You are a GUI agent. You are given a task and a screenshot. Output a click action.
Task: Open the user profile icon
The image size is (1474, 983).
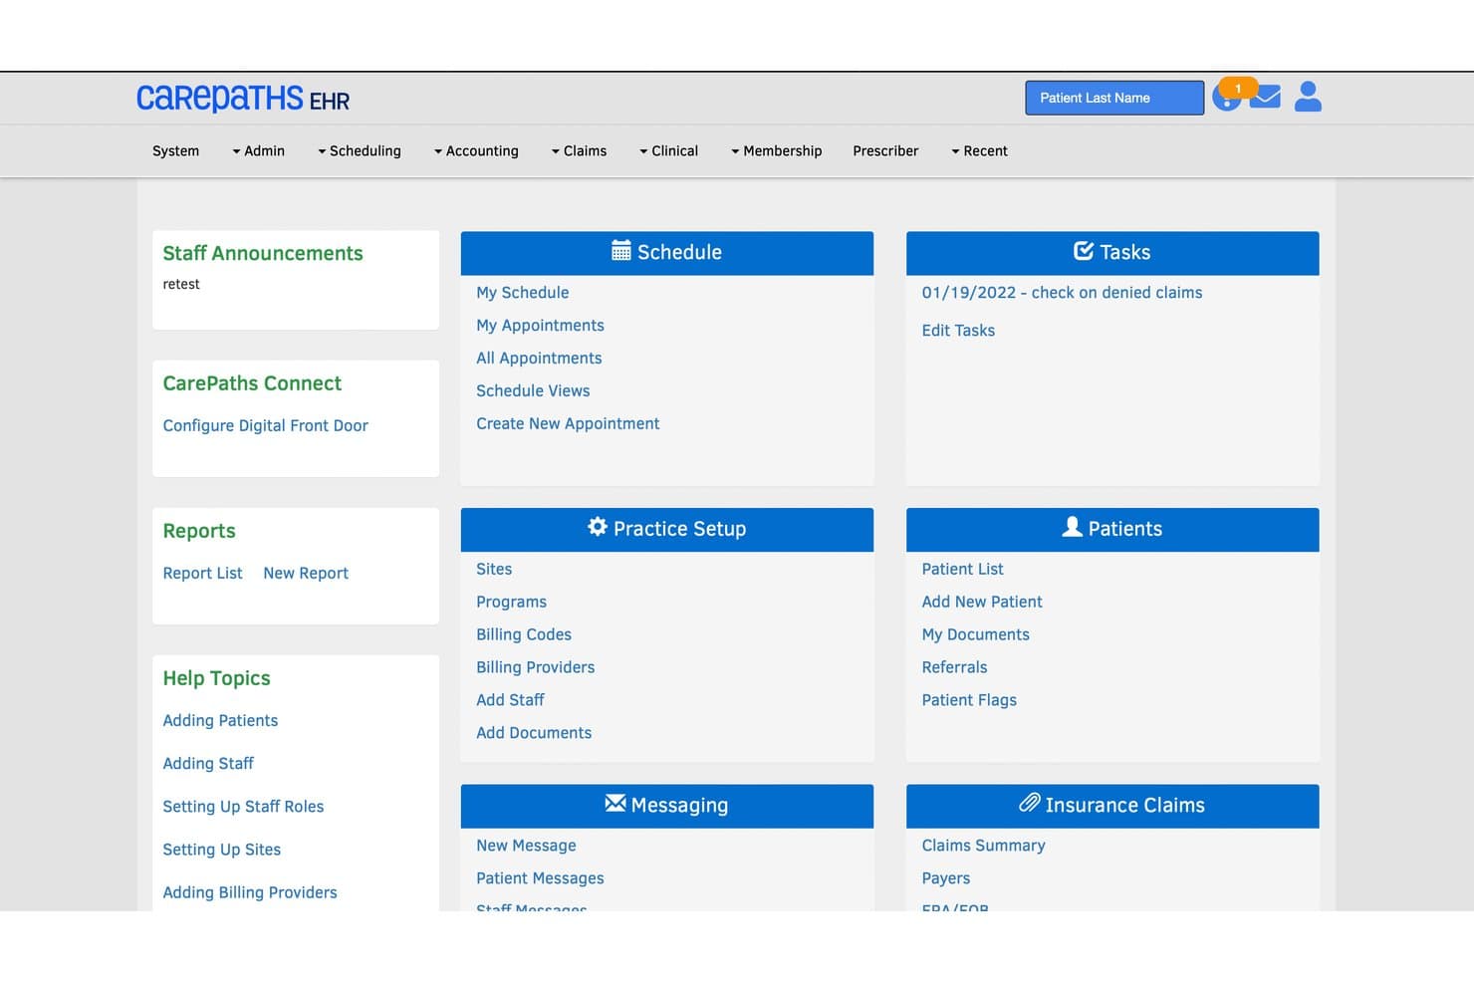click(x=1308, y=97)
